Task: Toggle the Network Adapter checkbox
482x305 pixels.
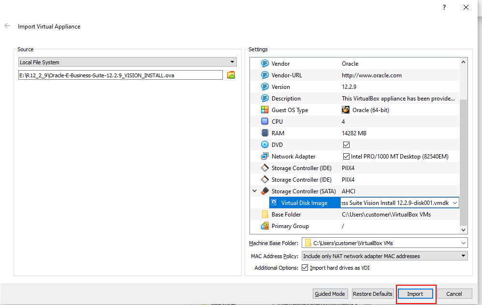Action: (x=346, y=157)
